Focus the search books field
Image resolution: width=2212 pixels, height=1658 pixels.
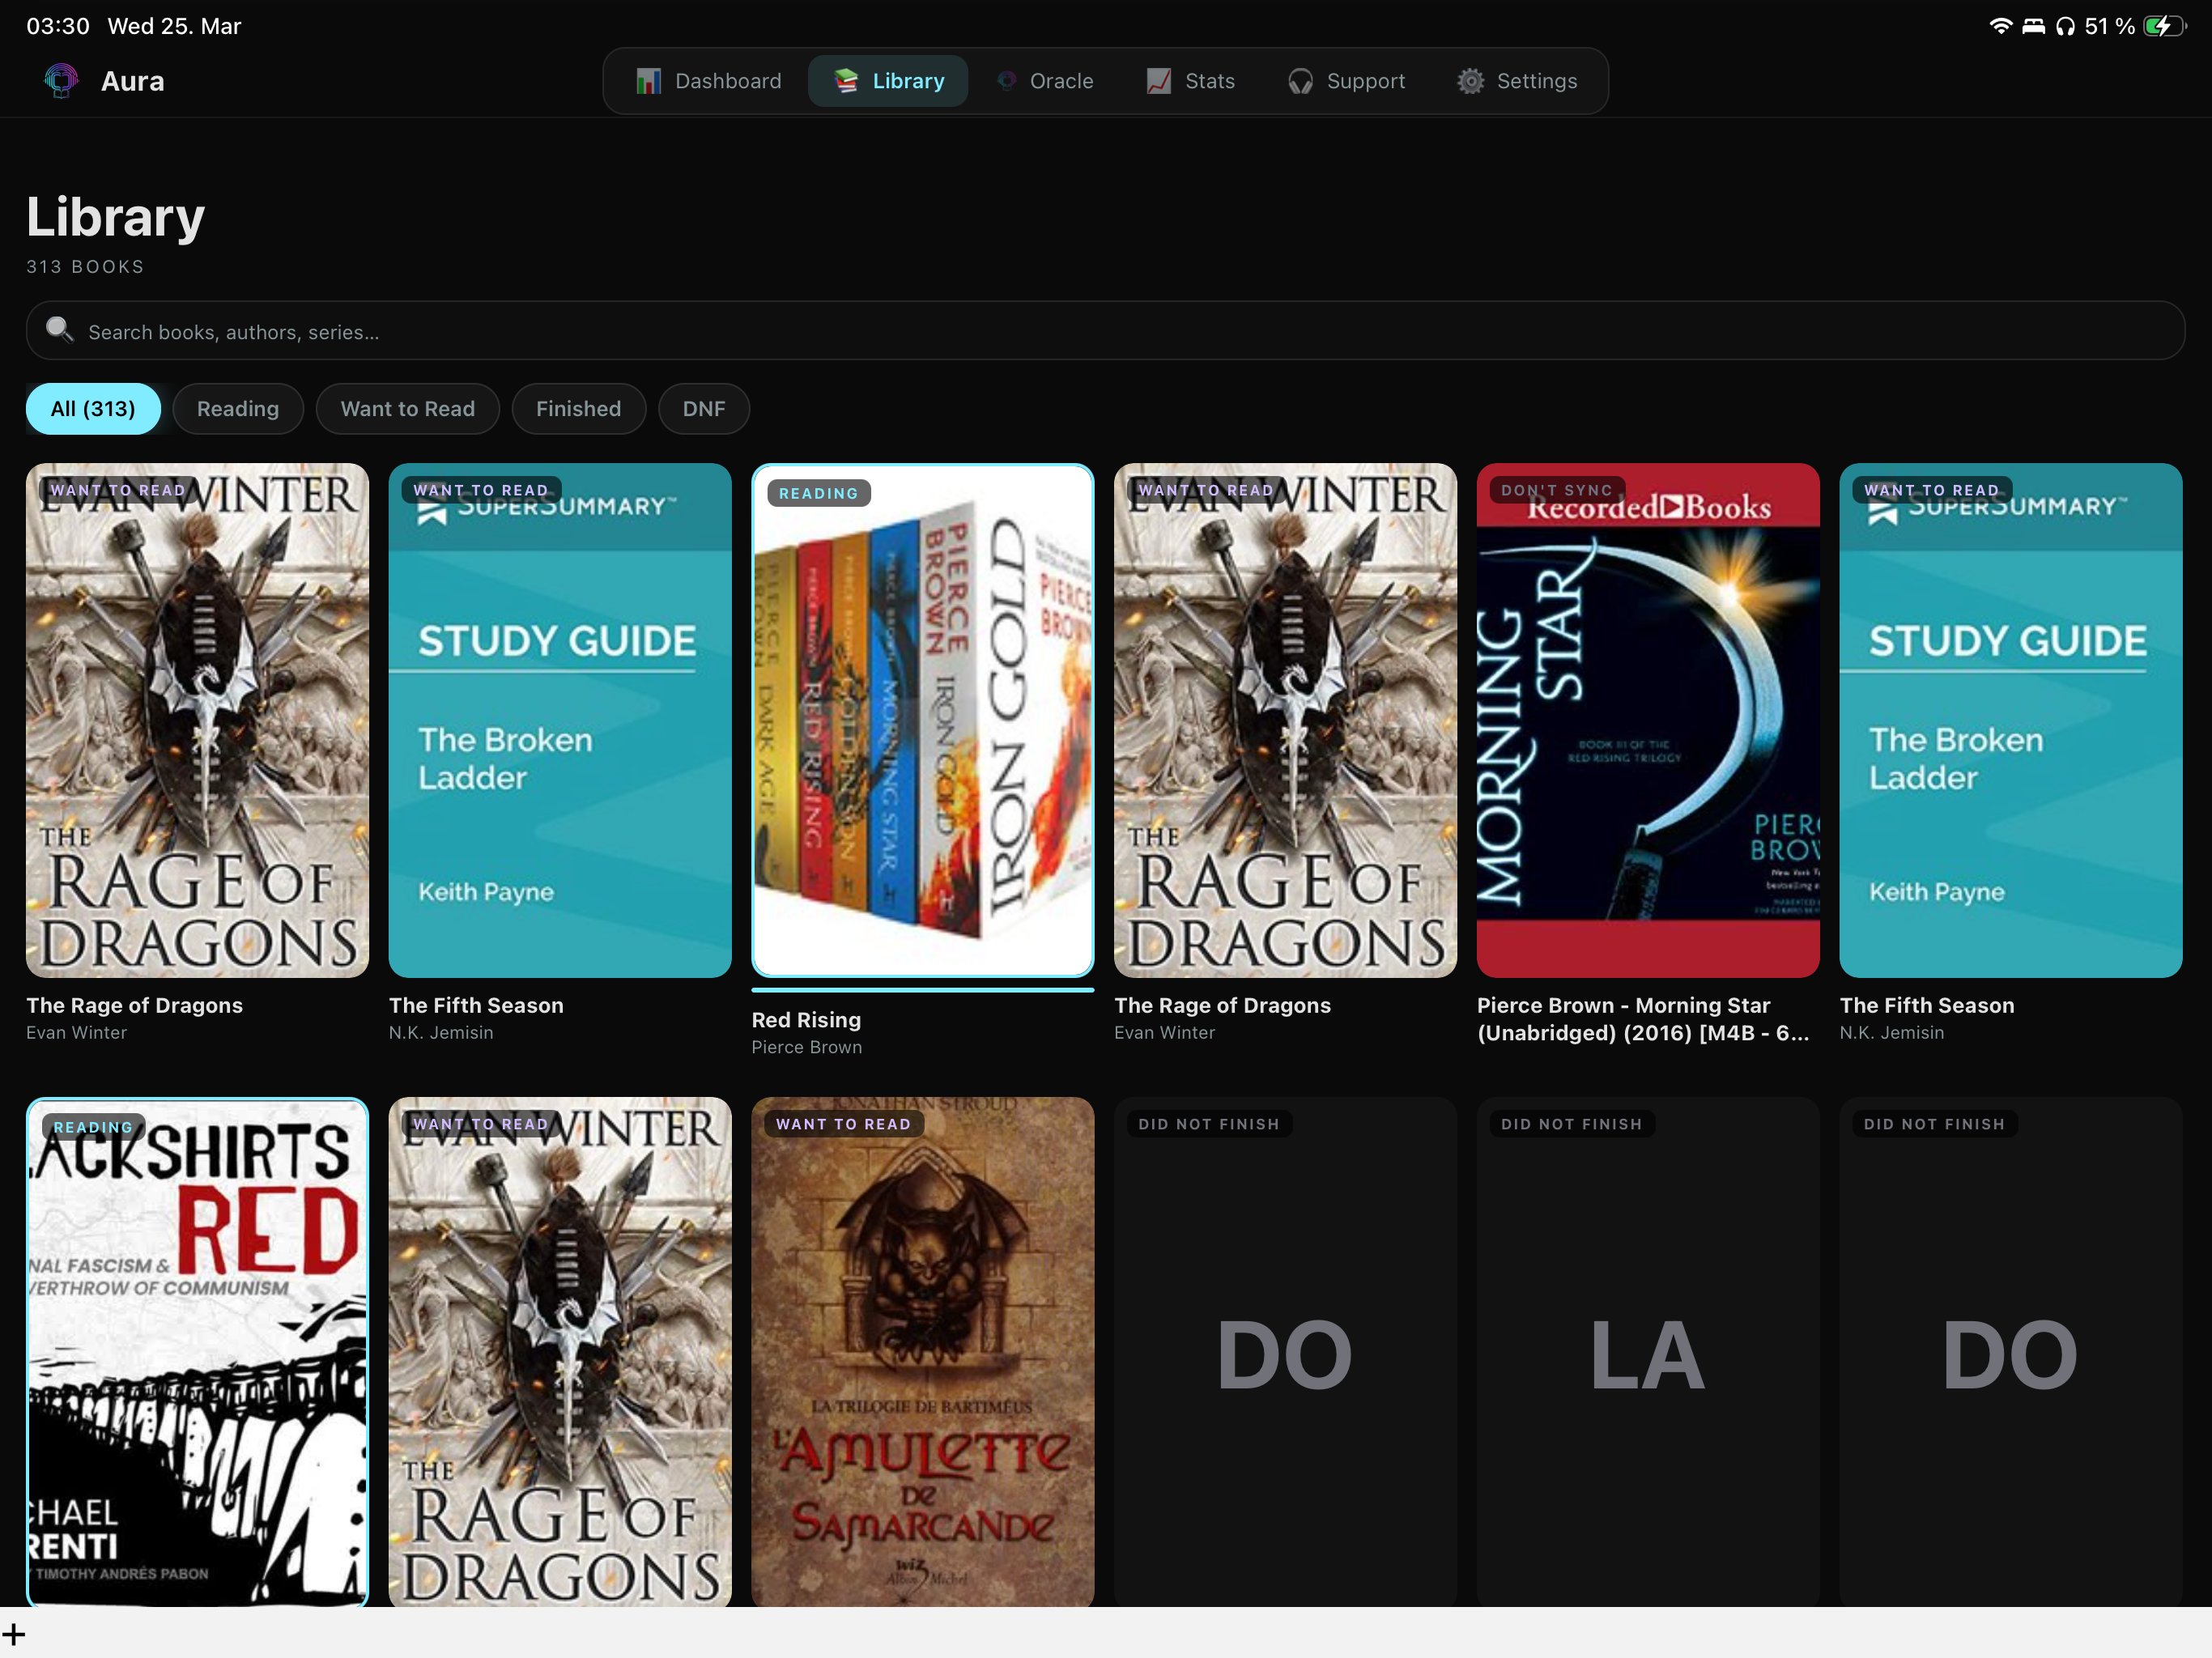click(1105, 331)
